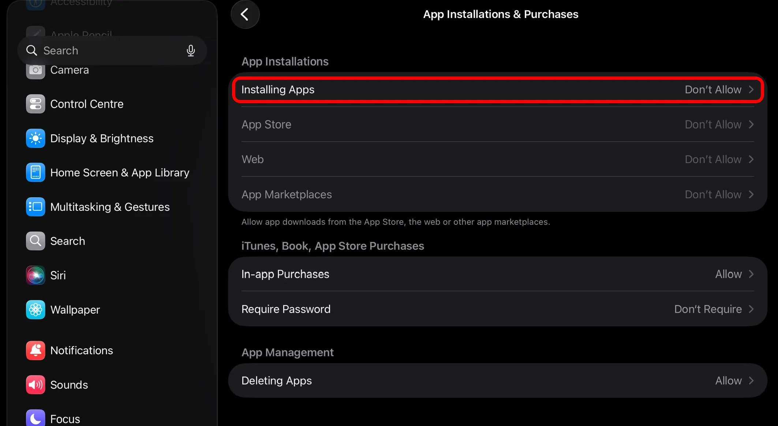The width and height of the screenshot is (778, 426).
Task: Tap the Siri sidebar label
Action: 58,275
